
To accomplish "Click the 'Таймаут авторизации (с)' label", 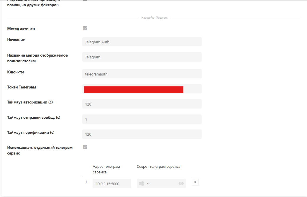I will (x=30, y=102).
